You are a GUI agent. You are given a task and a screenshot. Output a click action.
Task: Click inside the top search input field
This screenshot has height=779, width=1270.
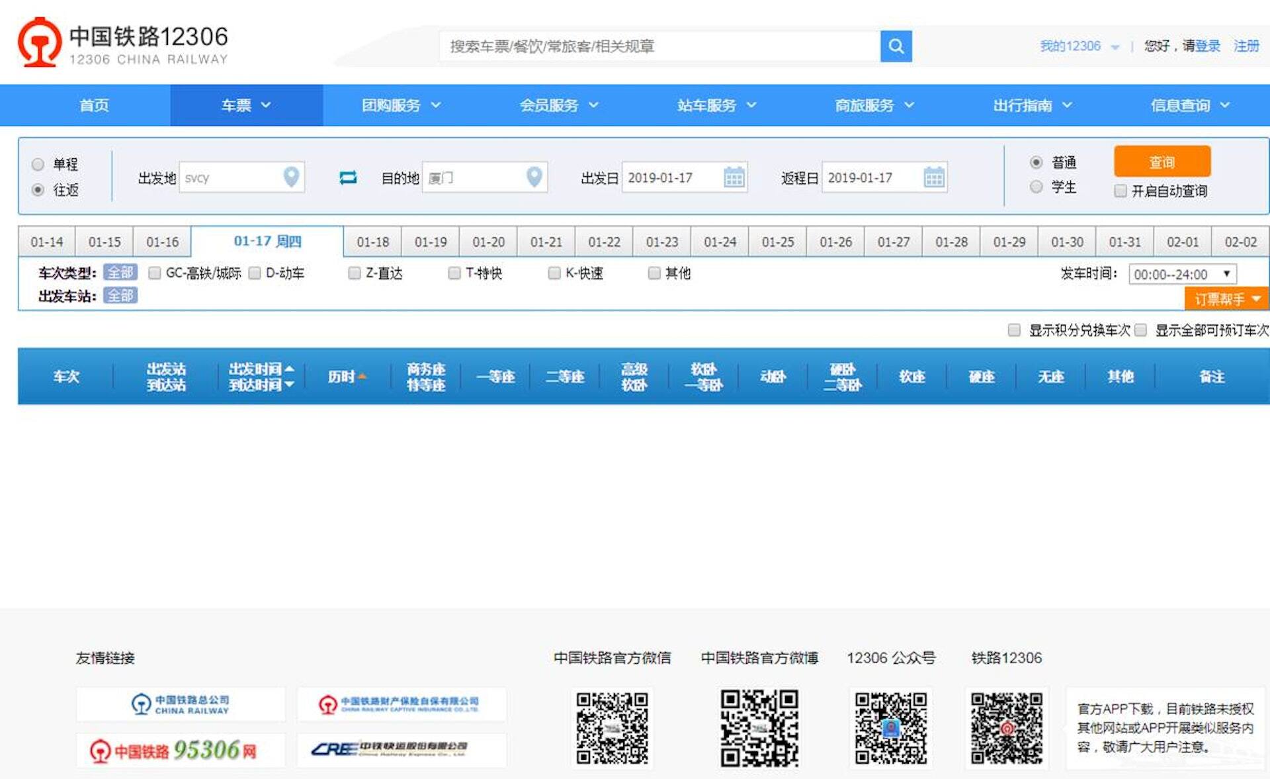(x=661, y=46)
